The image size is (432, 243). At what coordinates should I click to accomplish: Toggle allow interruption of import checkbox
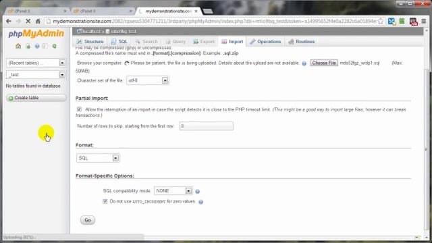pos(79,109)
